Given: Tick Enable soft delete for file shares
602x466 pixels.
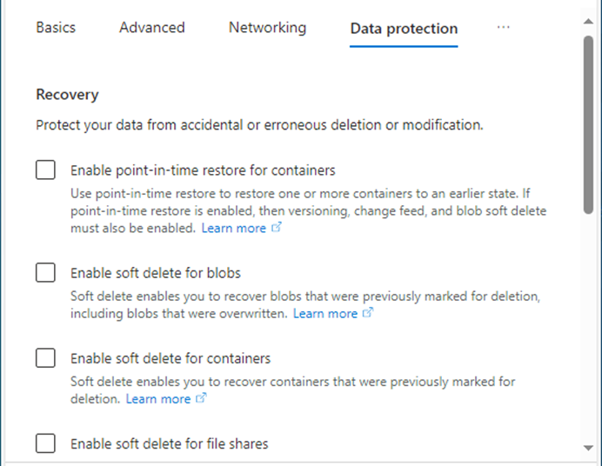Looking at the screenshot, I should 46,443.
